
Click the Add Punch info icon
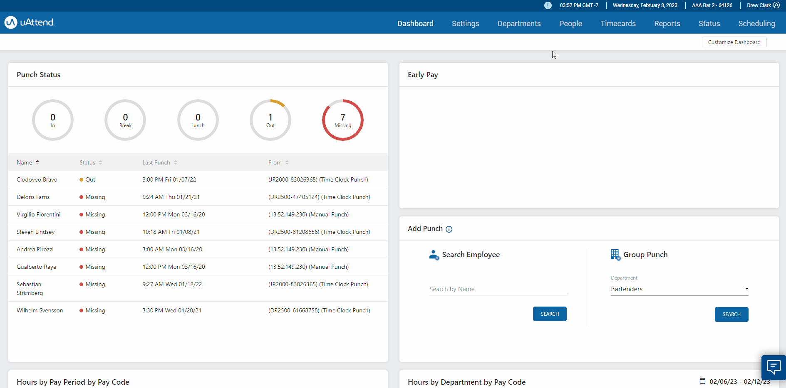[449, 229]
